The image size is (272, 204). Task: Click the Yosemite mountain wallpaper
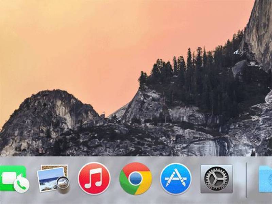pos(136,82)
